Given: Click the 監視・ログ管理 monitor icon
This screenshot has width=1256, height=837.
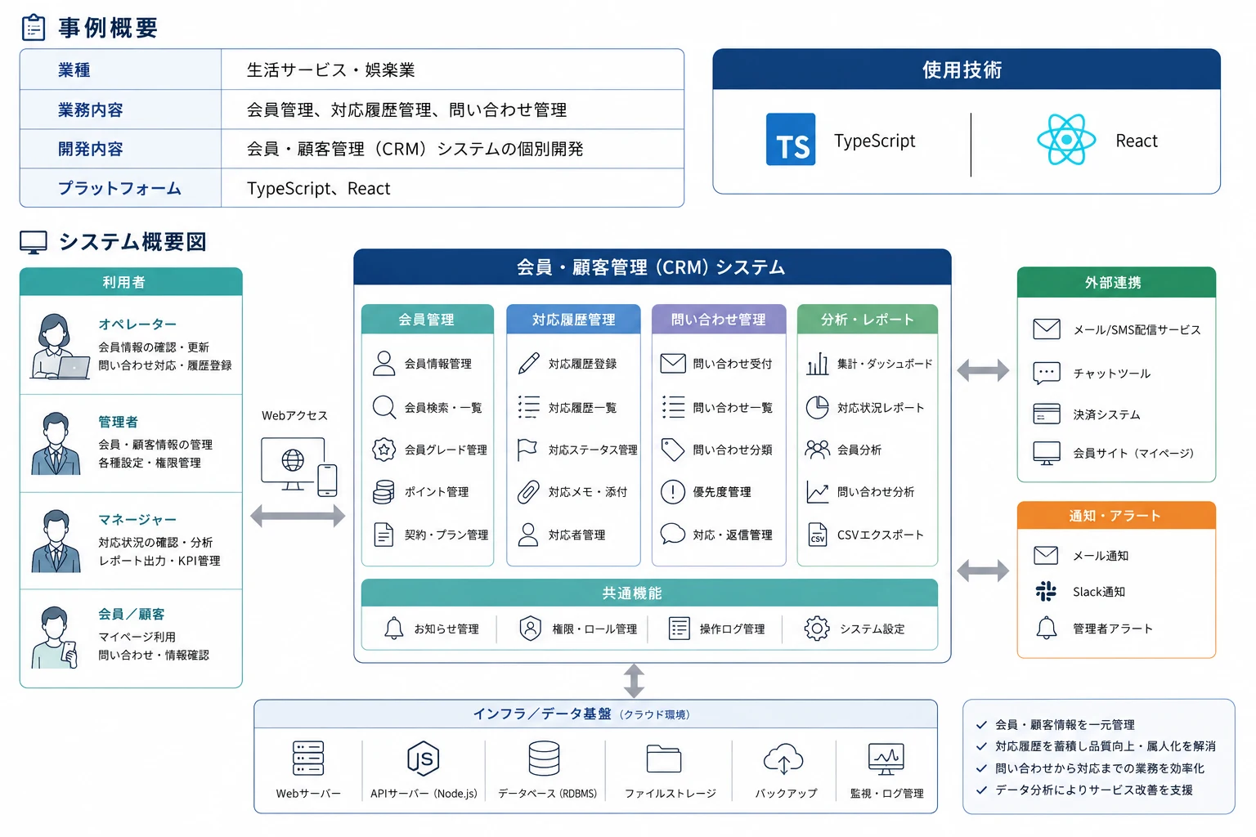Looking at the screenshot, I should (x=886, y=759).
